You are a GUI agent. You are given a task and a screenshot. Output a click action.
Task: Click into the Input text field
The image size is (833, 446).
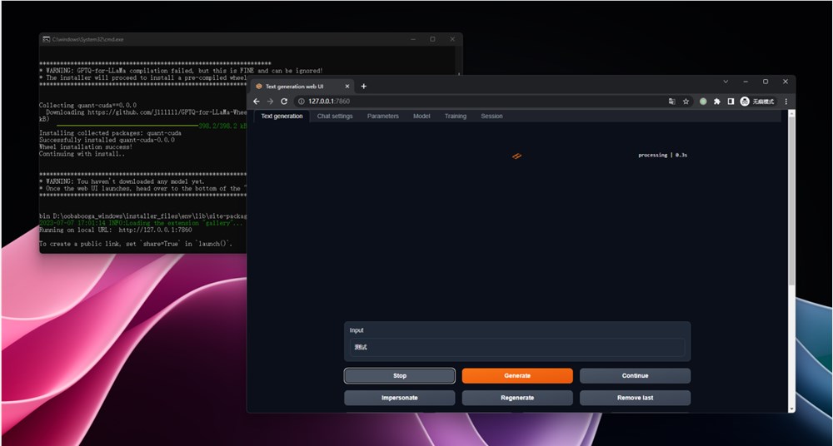click(517, 347)
